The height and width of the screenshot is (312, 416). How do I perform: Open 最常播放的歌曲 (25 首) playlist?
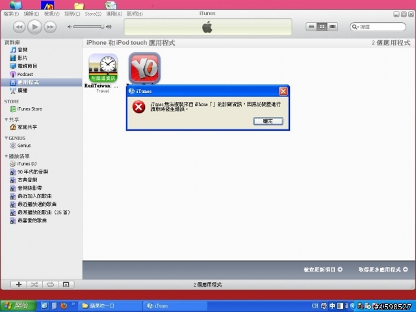click(42, 213)
